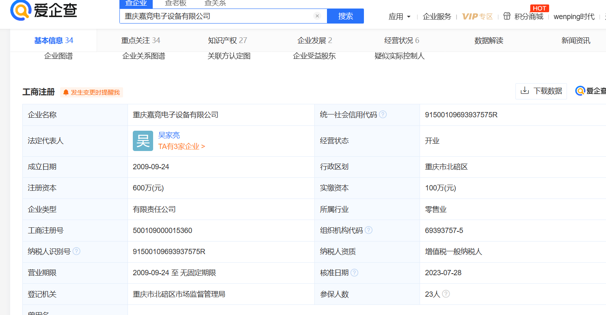Jump to 企业关系图谱 section
606x315 pixels.
click(144, 56)
